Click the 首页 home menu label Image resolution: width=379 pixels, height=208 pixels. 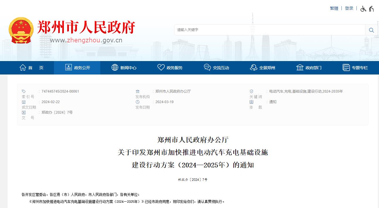point(36,68)
